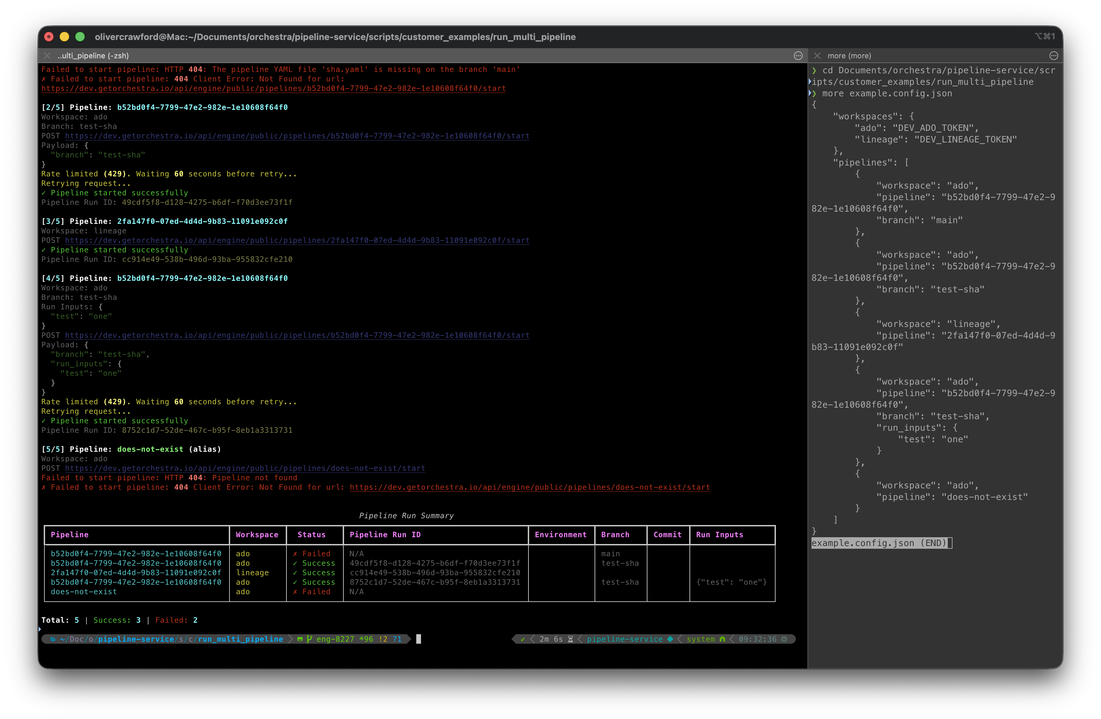Open the does-not-exist/start URL
The height and width of the screenshot is (719, 1101).
tap(245, 468)
